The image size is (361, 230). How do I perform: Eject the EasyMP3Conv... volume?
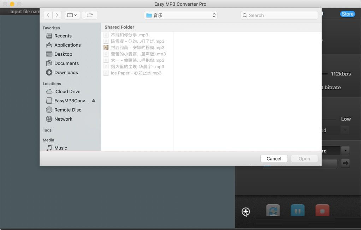click(x=94, y=101)
